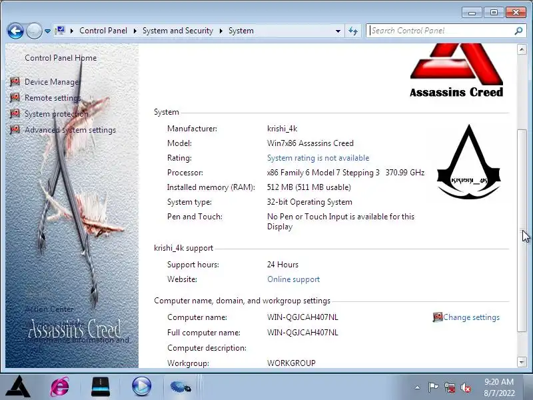This screenshot has height=400, width=533.
Task: Expand the arrow before Control Panel breadcrumb
Action: pyautogui.click(x=72, y=31)
